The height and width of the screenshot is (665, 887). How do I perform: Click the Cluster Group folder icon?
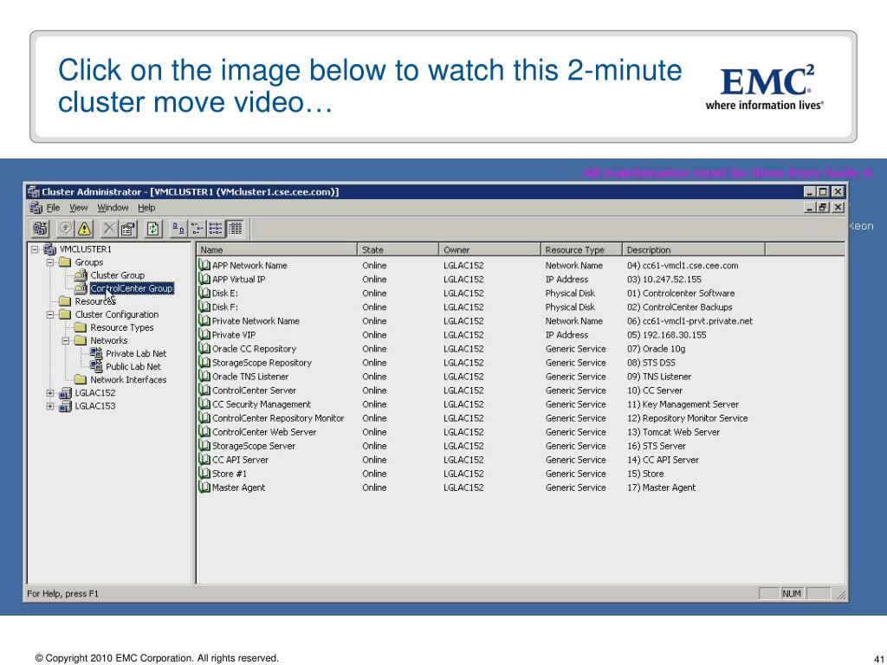[81, 274]
